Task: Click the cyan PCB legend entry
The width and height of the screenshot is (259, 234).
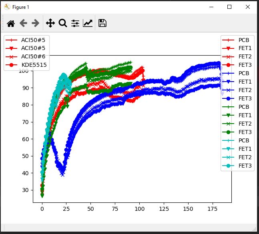Action: click(235, 140)
